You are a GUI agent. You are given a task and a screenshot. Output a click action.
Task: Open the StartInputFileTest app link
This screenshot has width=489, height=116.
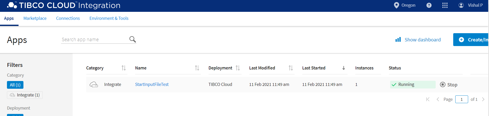click(152, 84)
